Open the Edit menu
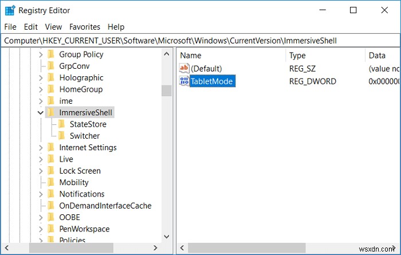This screenshot has height=255, width=401. (x=31, y=27)
